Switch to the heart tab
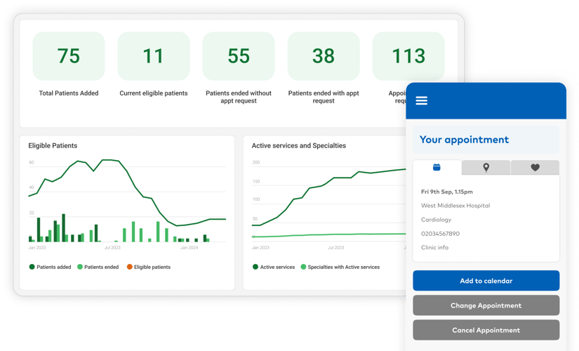 click(535, 167)
